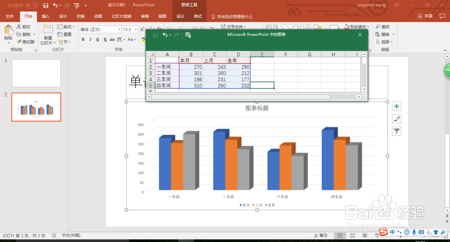
Task: Click column header F in the data sheet
Action: click(286, 54)
